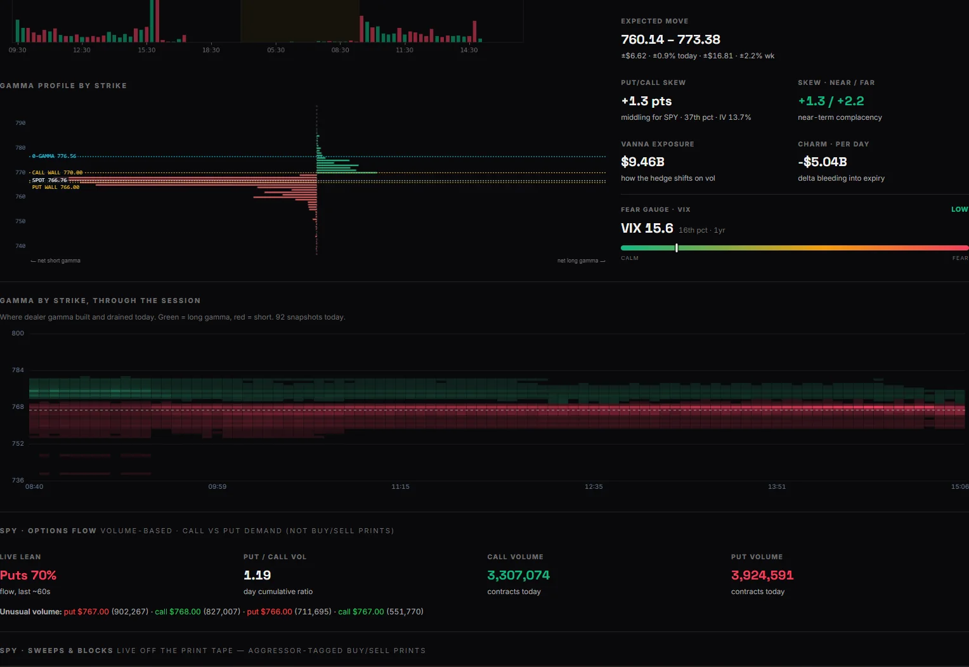Click the 09:59 time label on heatmap axis

(218, 487)
